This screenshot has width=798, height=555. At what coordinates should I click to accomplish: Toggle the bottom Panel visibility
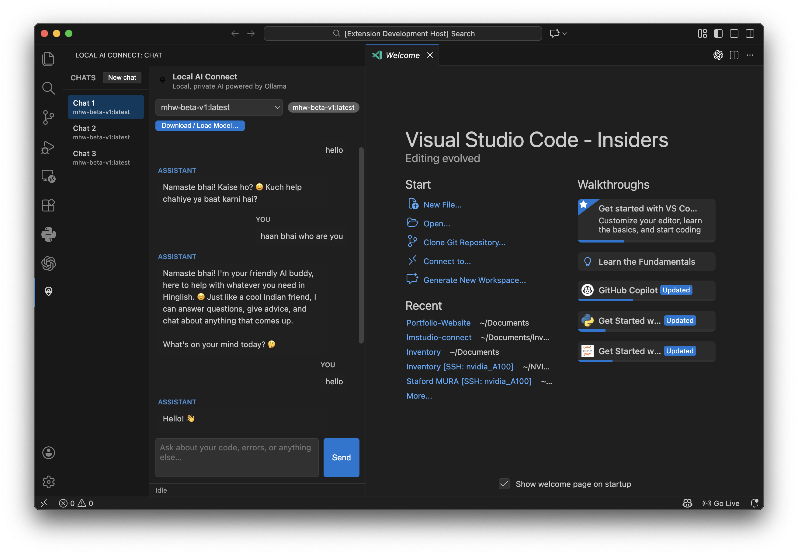coord(734,33)
